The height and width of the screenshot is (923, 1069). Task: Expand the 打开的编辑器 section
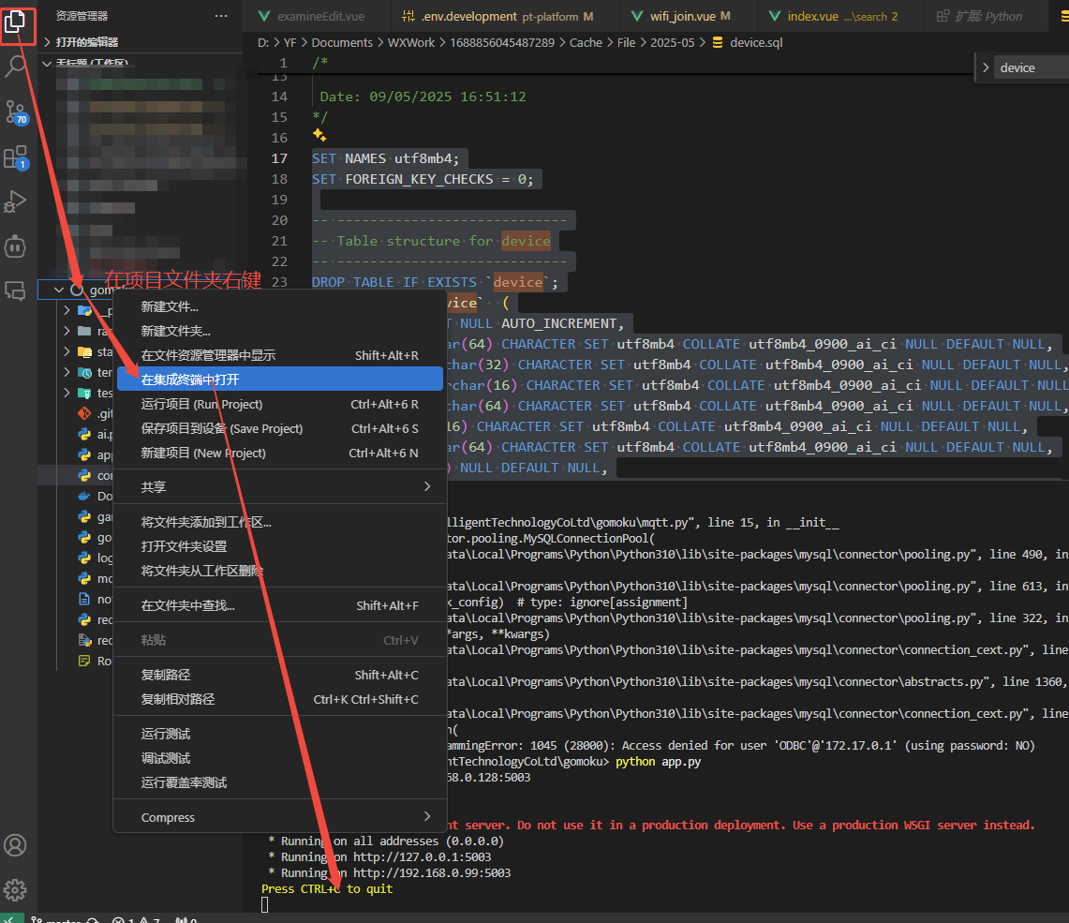click(x=47, y=42)
